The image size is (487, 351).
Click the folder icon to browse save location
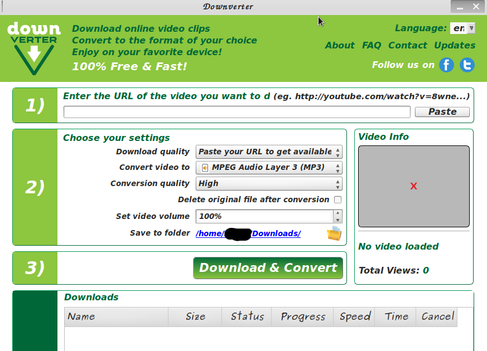334,233
